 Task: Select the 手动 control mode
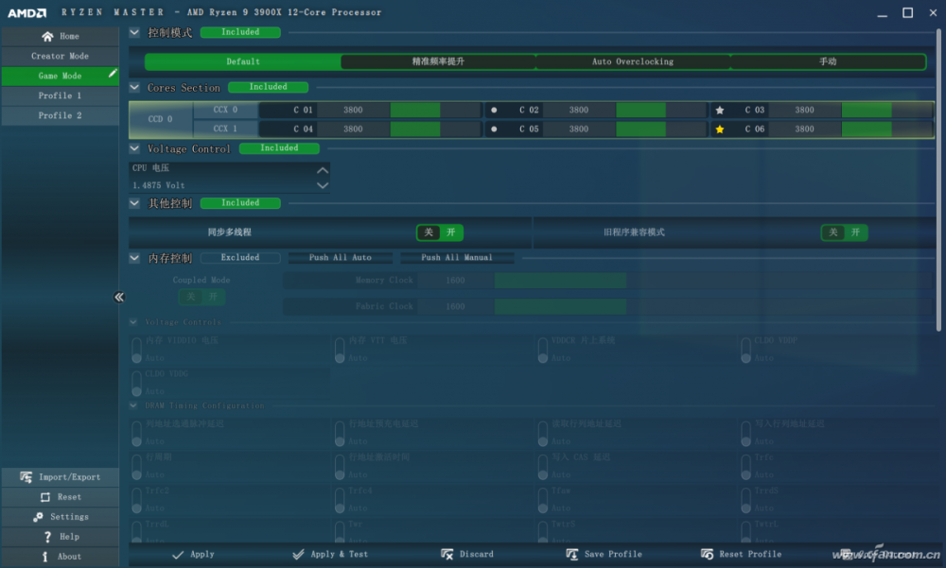[x=828, y=61]
